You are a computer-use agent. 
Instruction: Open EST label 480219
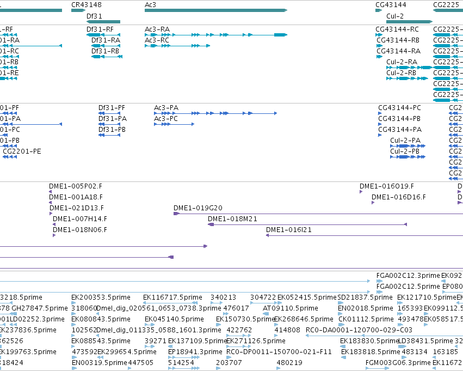pyautogui.click(x=289, y=363)
